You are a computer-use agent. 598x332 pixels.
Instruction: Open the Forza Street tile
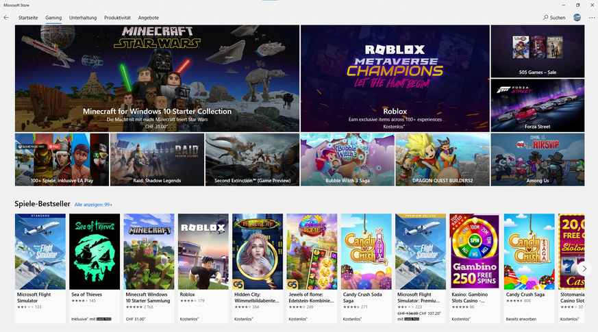[x=537, y=105]
